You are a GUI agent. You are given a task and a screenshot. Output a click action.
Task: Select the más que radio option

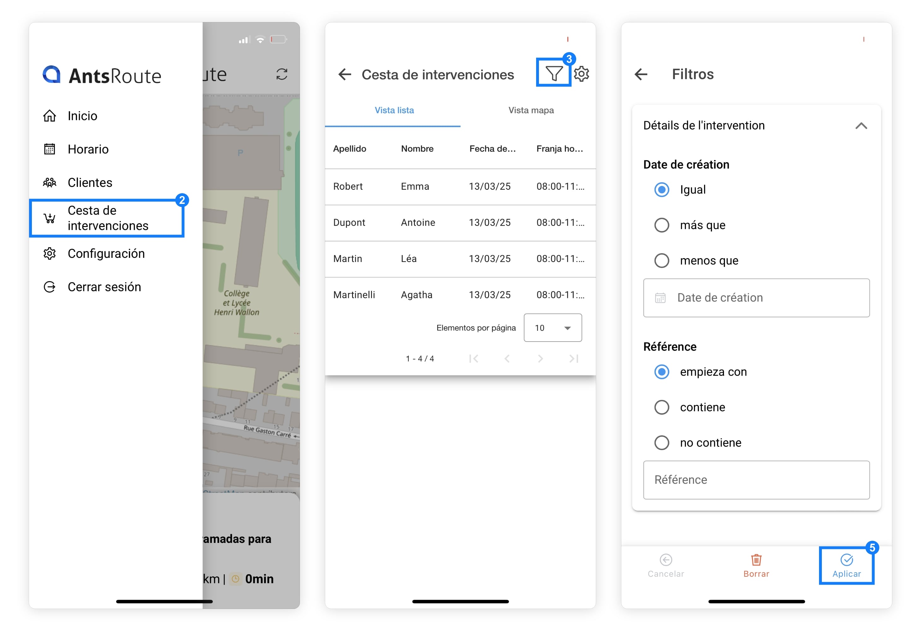(661, 225)
